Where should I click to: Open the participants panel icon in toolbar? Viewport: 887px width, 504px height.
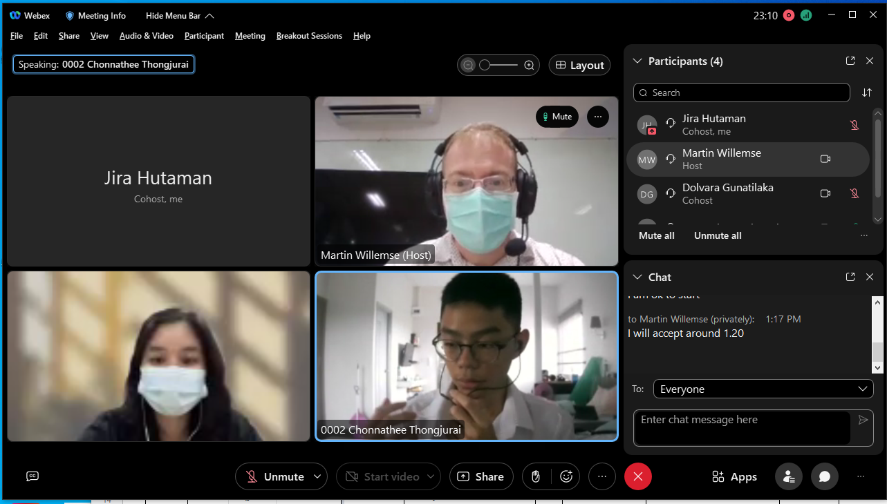pos(788,476)
